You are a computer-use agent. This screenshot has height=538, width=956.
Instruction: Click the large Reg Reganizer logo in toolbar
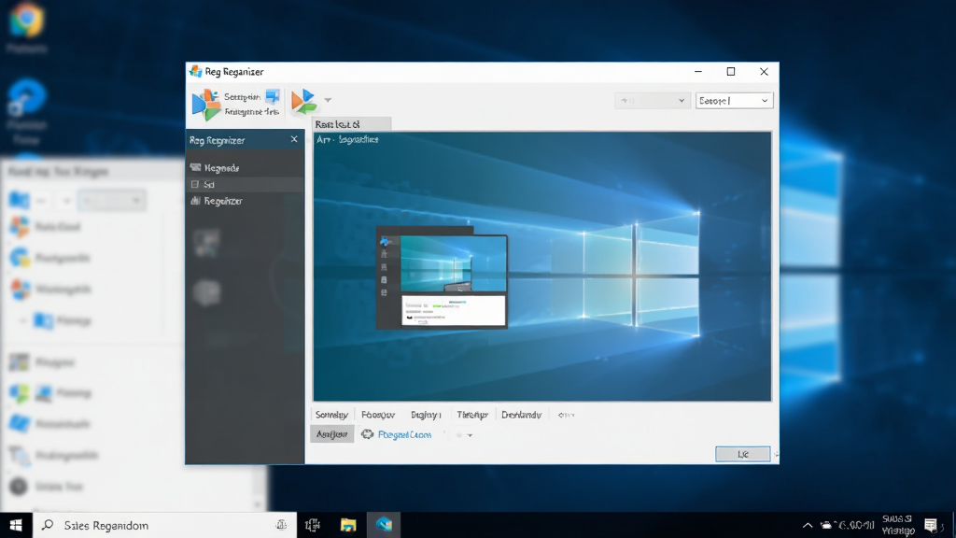206,105
